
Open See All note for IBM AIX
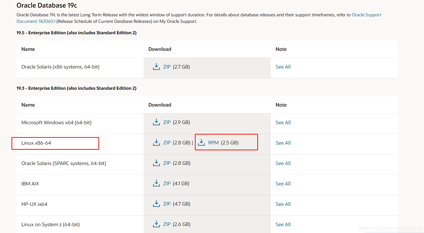[x=283, y=184]
